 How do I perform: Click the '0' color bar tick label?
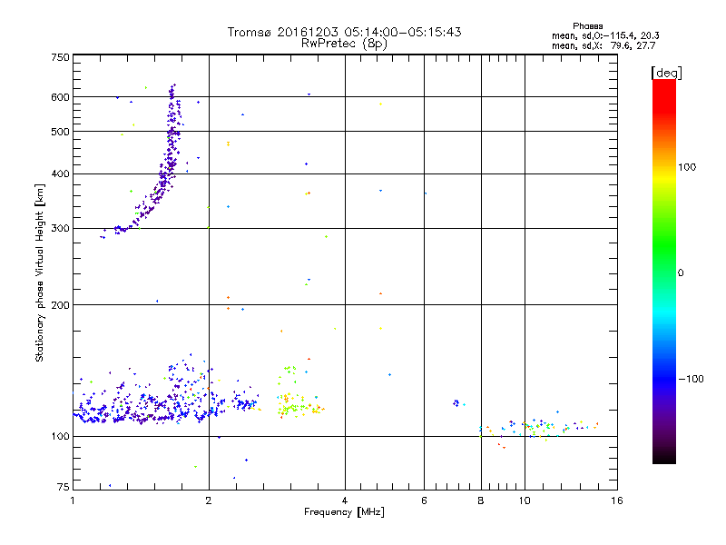pos(681,273)
